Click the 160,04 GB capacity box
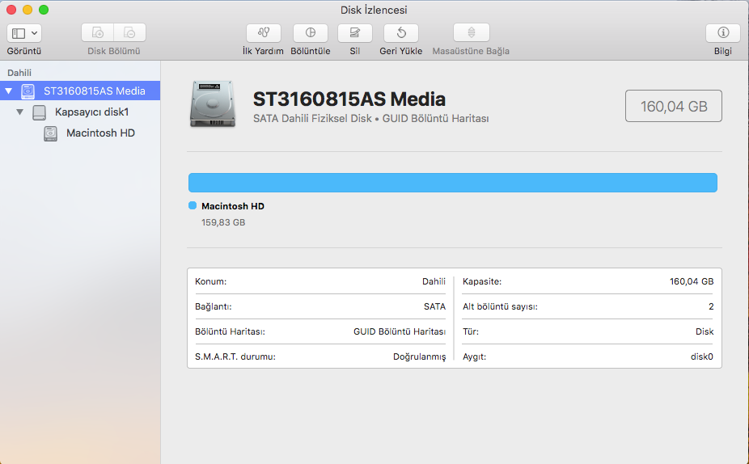 tap(673, 106)
